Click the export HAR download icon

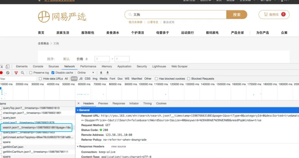[107, 73]
